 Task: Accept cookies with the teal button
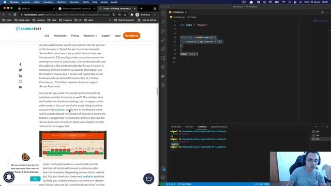click(35, 179)
